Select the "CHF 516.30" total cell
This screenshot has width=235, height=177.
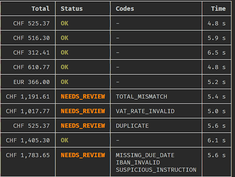[x=31, y=38]
